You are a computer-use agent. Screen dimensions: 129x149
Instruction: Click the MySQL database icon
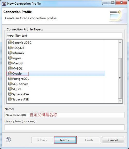click(x=10, y=68)
